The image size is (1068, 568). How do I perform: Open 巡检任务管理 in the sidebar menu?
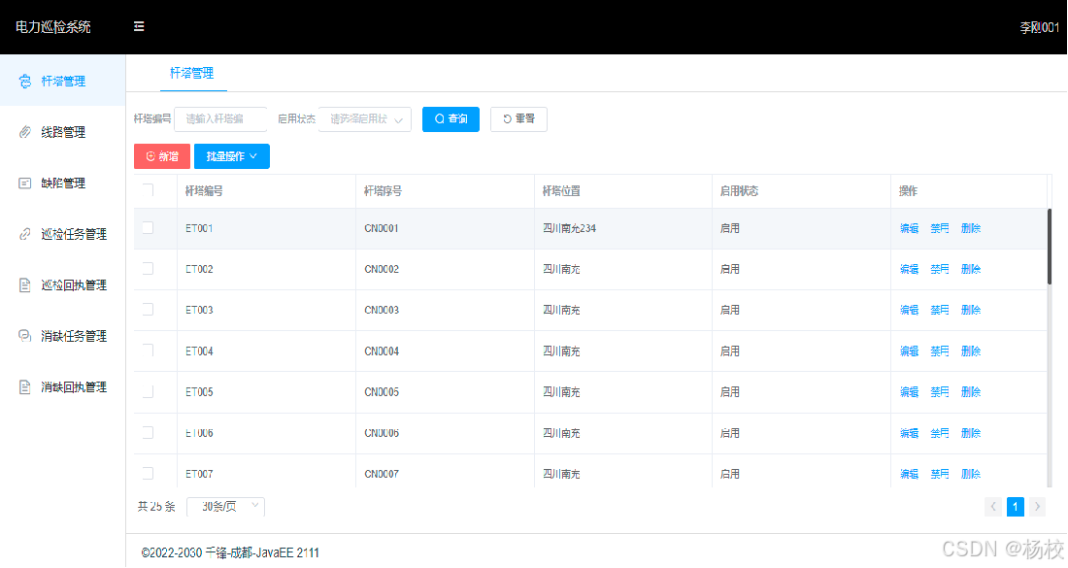click(63, 234)
